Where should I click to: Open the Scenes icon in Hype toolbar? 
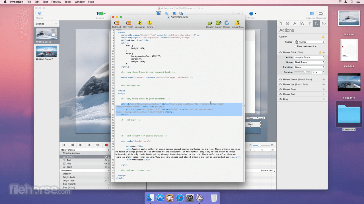click(x=40, y=13)
